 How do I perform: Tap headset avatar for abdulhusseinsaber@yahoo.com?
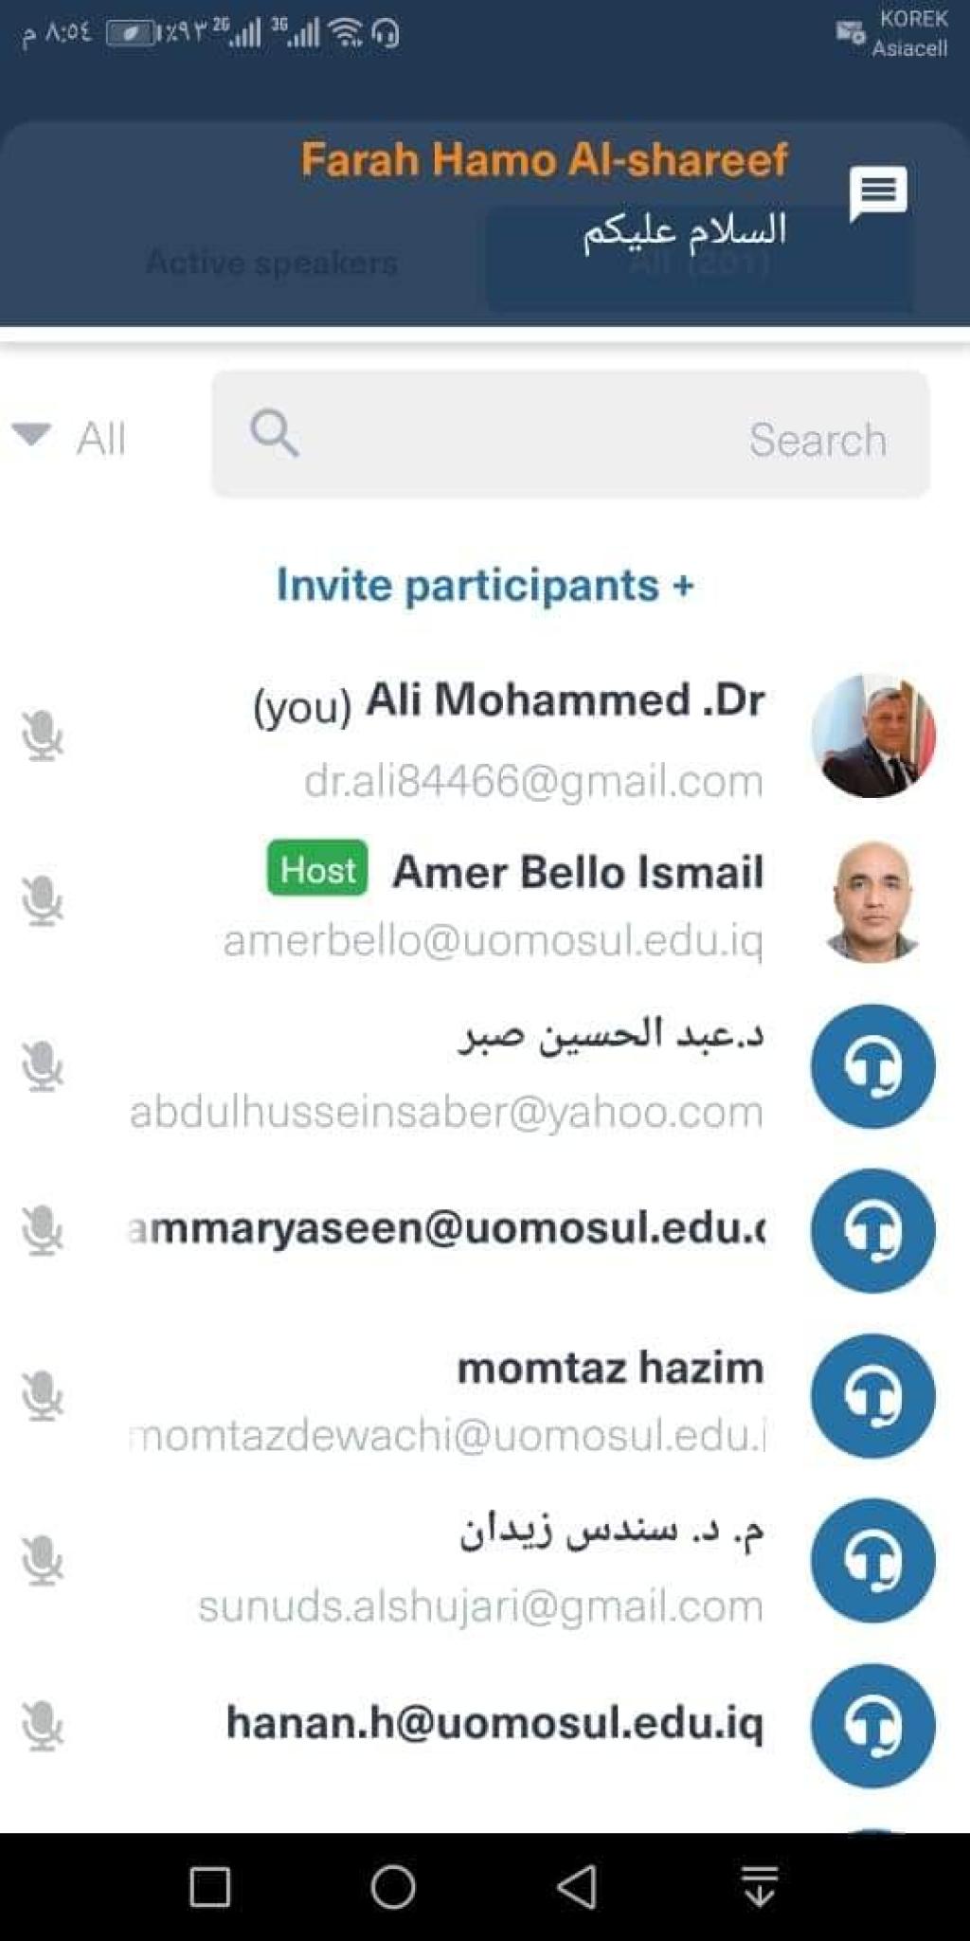point(872,1066)
